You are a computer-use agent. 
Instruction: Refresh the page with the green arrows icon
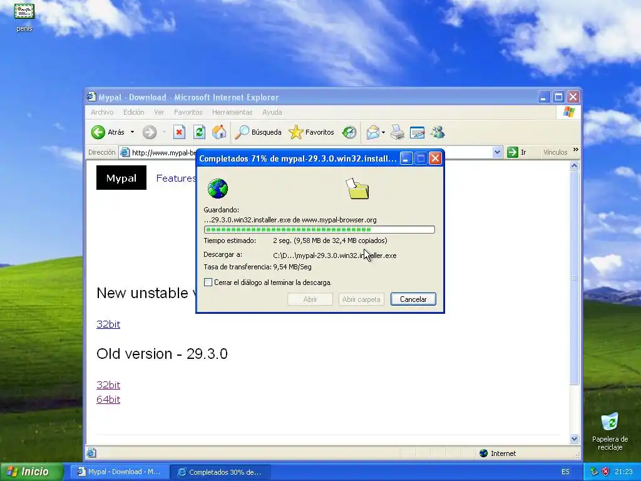coord(199,132)
